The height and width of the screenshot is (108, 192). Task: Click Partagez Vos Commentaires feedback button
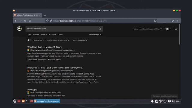tap(165, 96)
